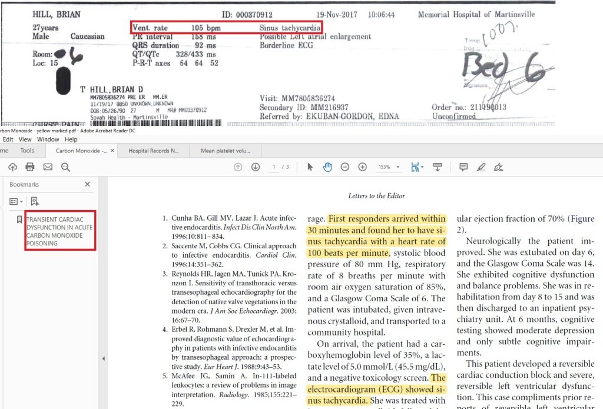This screenshot has height=409, width=603.
Task: Select the Carbon Monoxide document tab
Action: (81, 151)
